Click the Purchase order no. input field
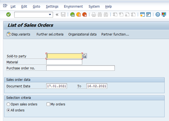The width and height of the screenshot is (169, 121). (81, 68)
